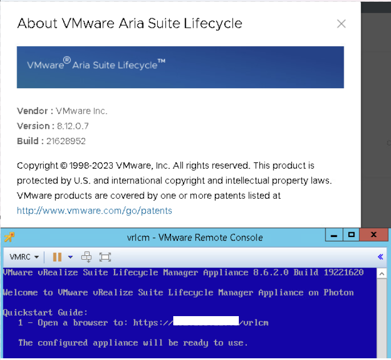Click the Quickstart Guide heading in console
This screenshot has width=391, height=360.
click(45, 313)
